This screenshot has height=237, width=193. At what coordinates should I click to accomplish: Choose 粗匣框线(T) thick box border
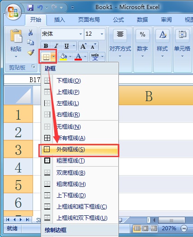tap(80, 161)
